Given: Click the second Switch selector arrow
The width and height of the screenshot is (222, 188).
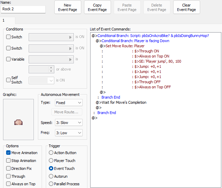Looking at the screenshot, I should coord(70,48).
